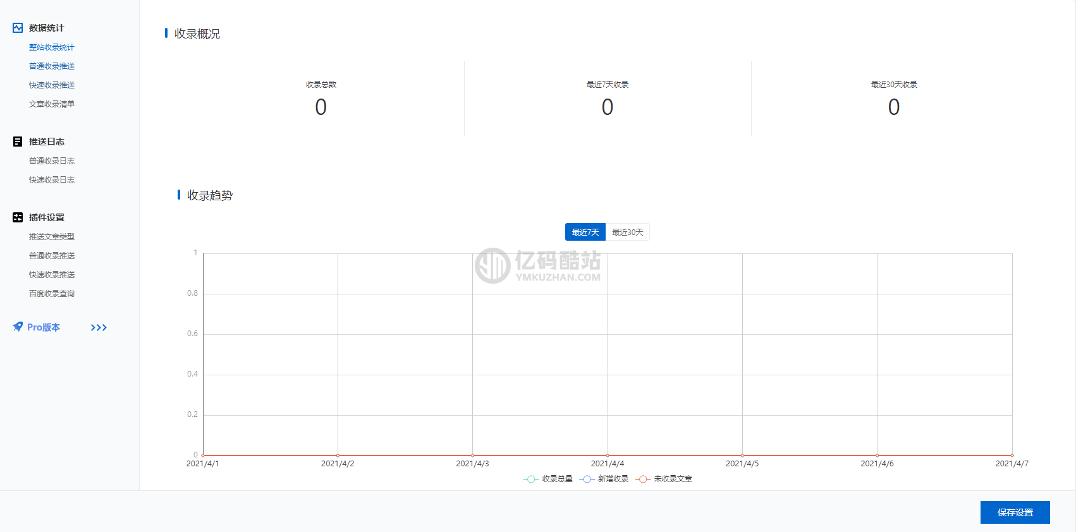The width and height of the screenshot is (1076, 532).
Task: Switch chart to 最近30天
Action: 628,232
